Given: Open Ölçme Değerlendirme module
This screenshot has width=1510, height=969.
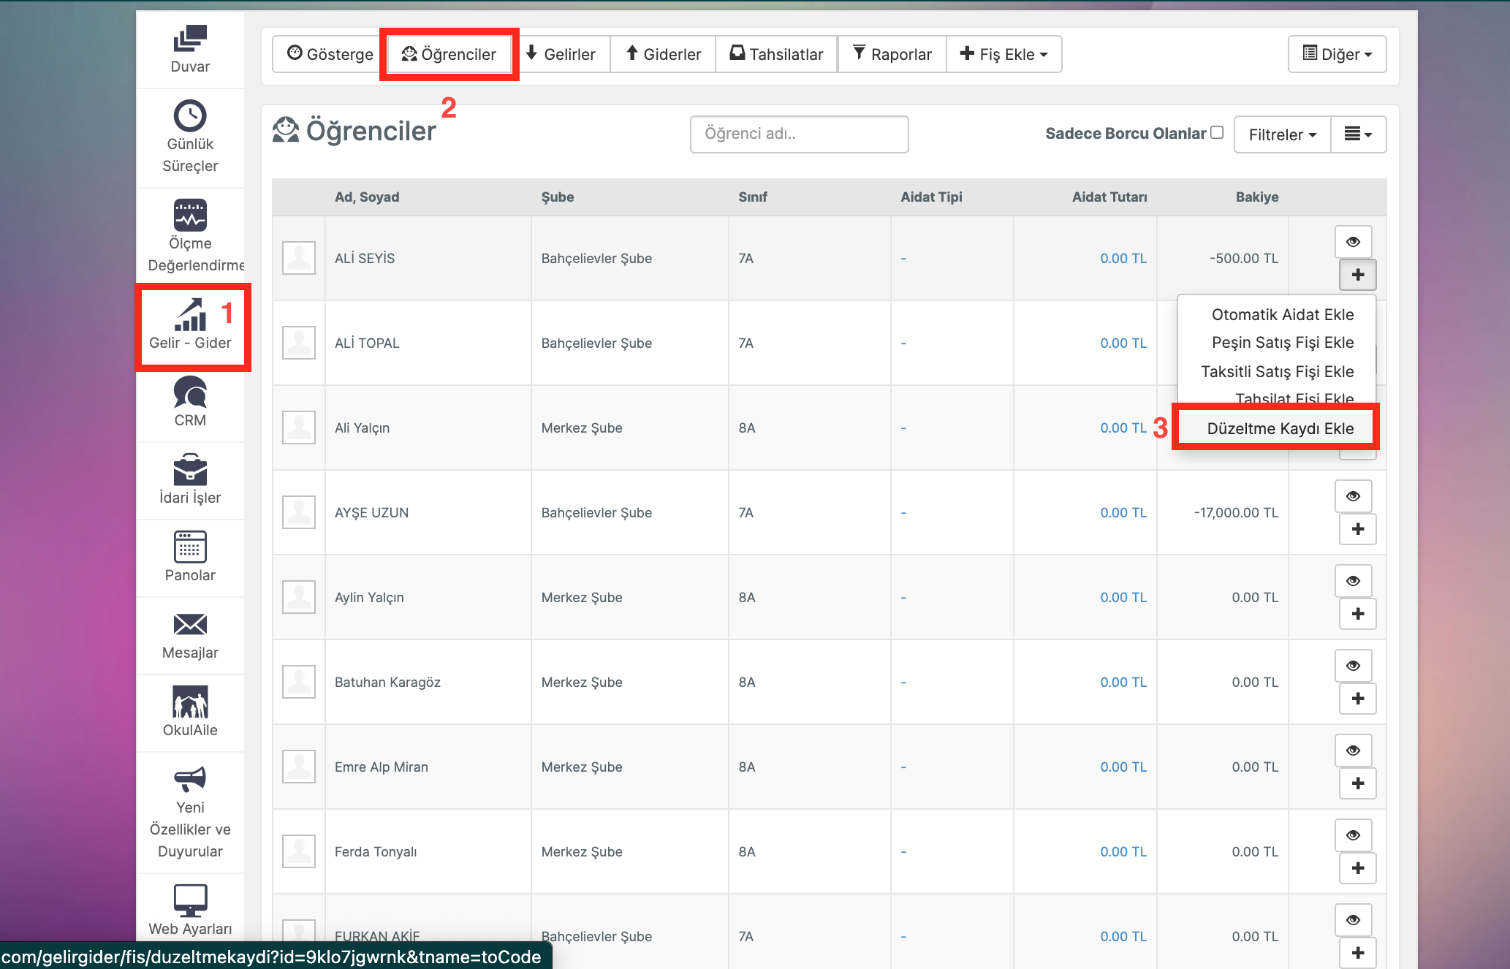Looking at the screenshot, I should coord(190,235).
